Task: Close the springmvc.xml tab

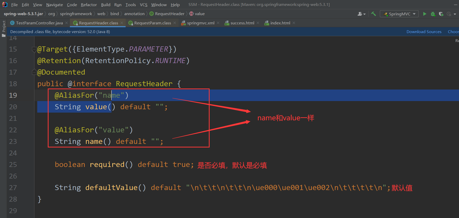Action: pos(218,23)
